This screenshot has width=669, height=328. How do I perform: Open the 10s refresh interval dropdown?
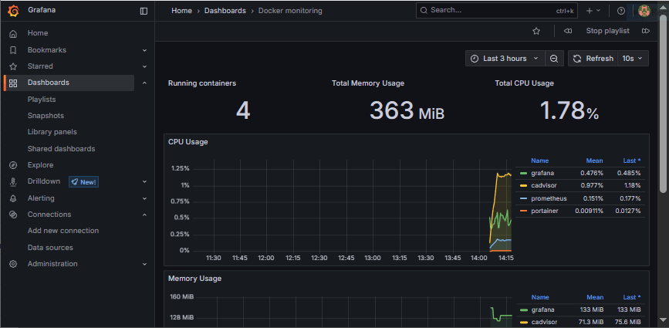tap(634, 59)
